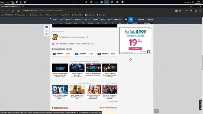
Task: Click the Windows Start button
Action: (x=2, y=2)
